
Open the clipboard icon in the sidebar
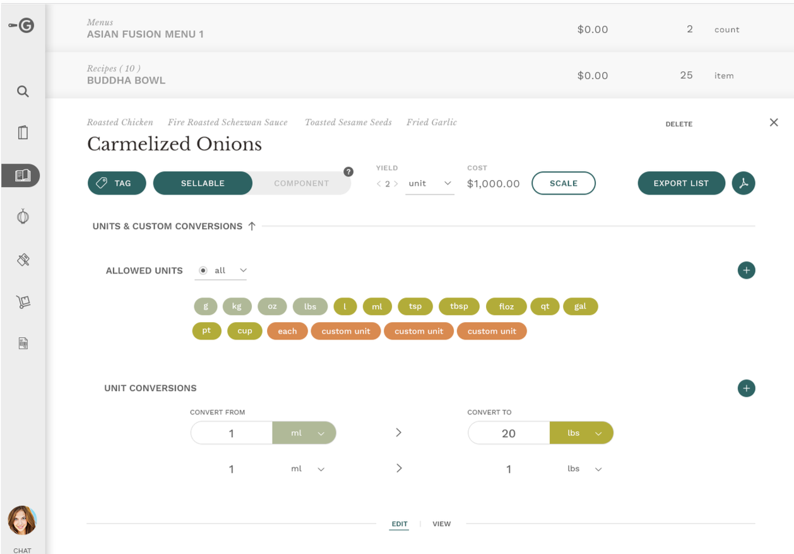[x=23, y=133]
